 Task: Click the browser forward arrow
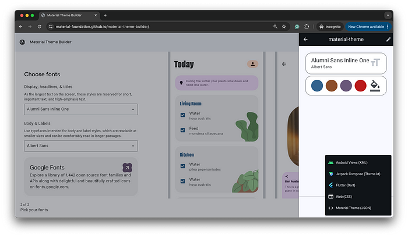coord(30,27)
